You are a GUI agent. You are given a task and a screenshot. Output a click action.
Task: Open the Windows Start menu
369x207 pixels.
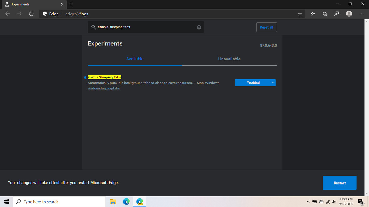(x=6, y=202)
